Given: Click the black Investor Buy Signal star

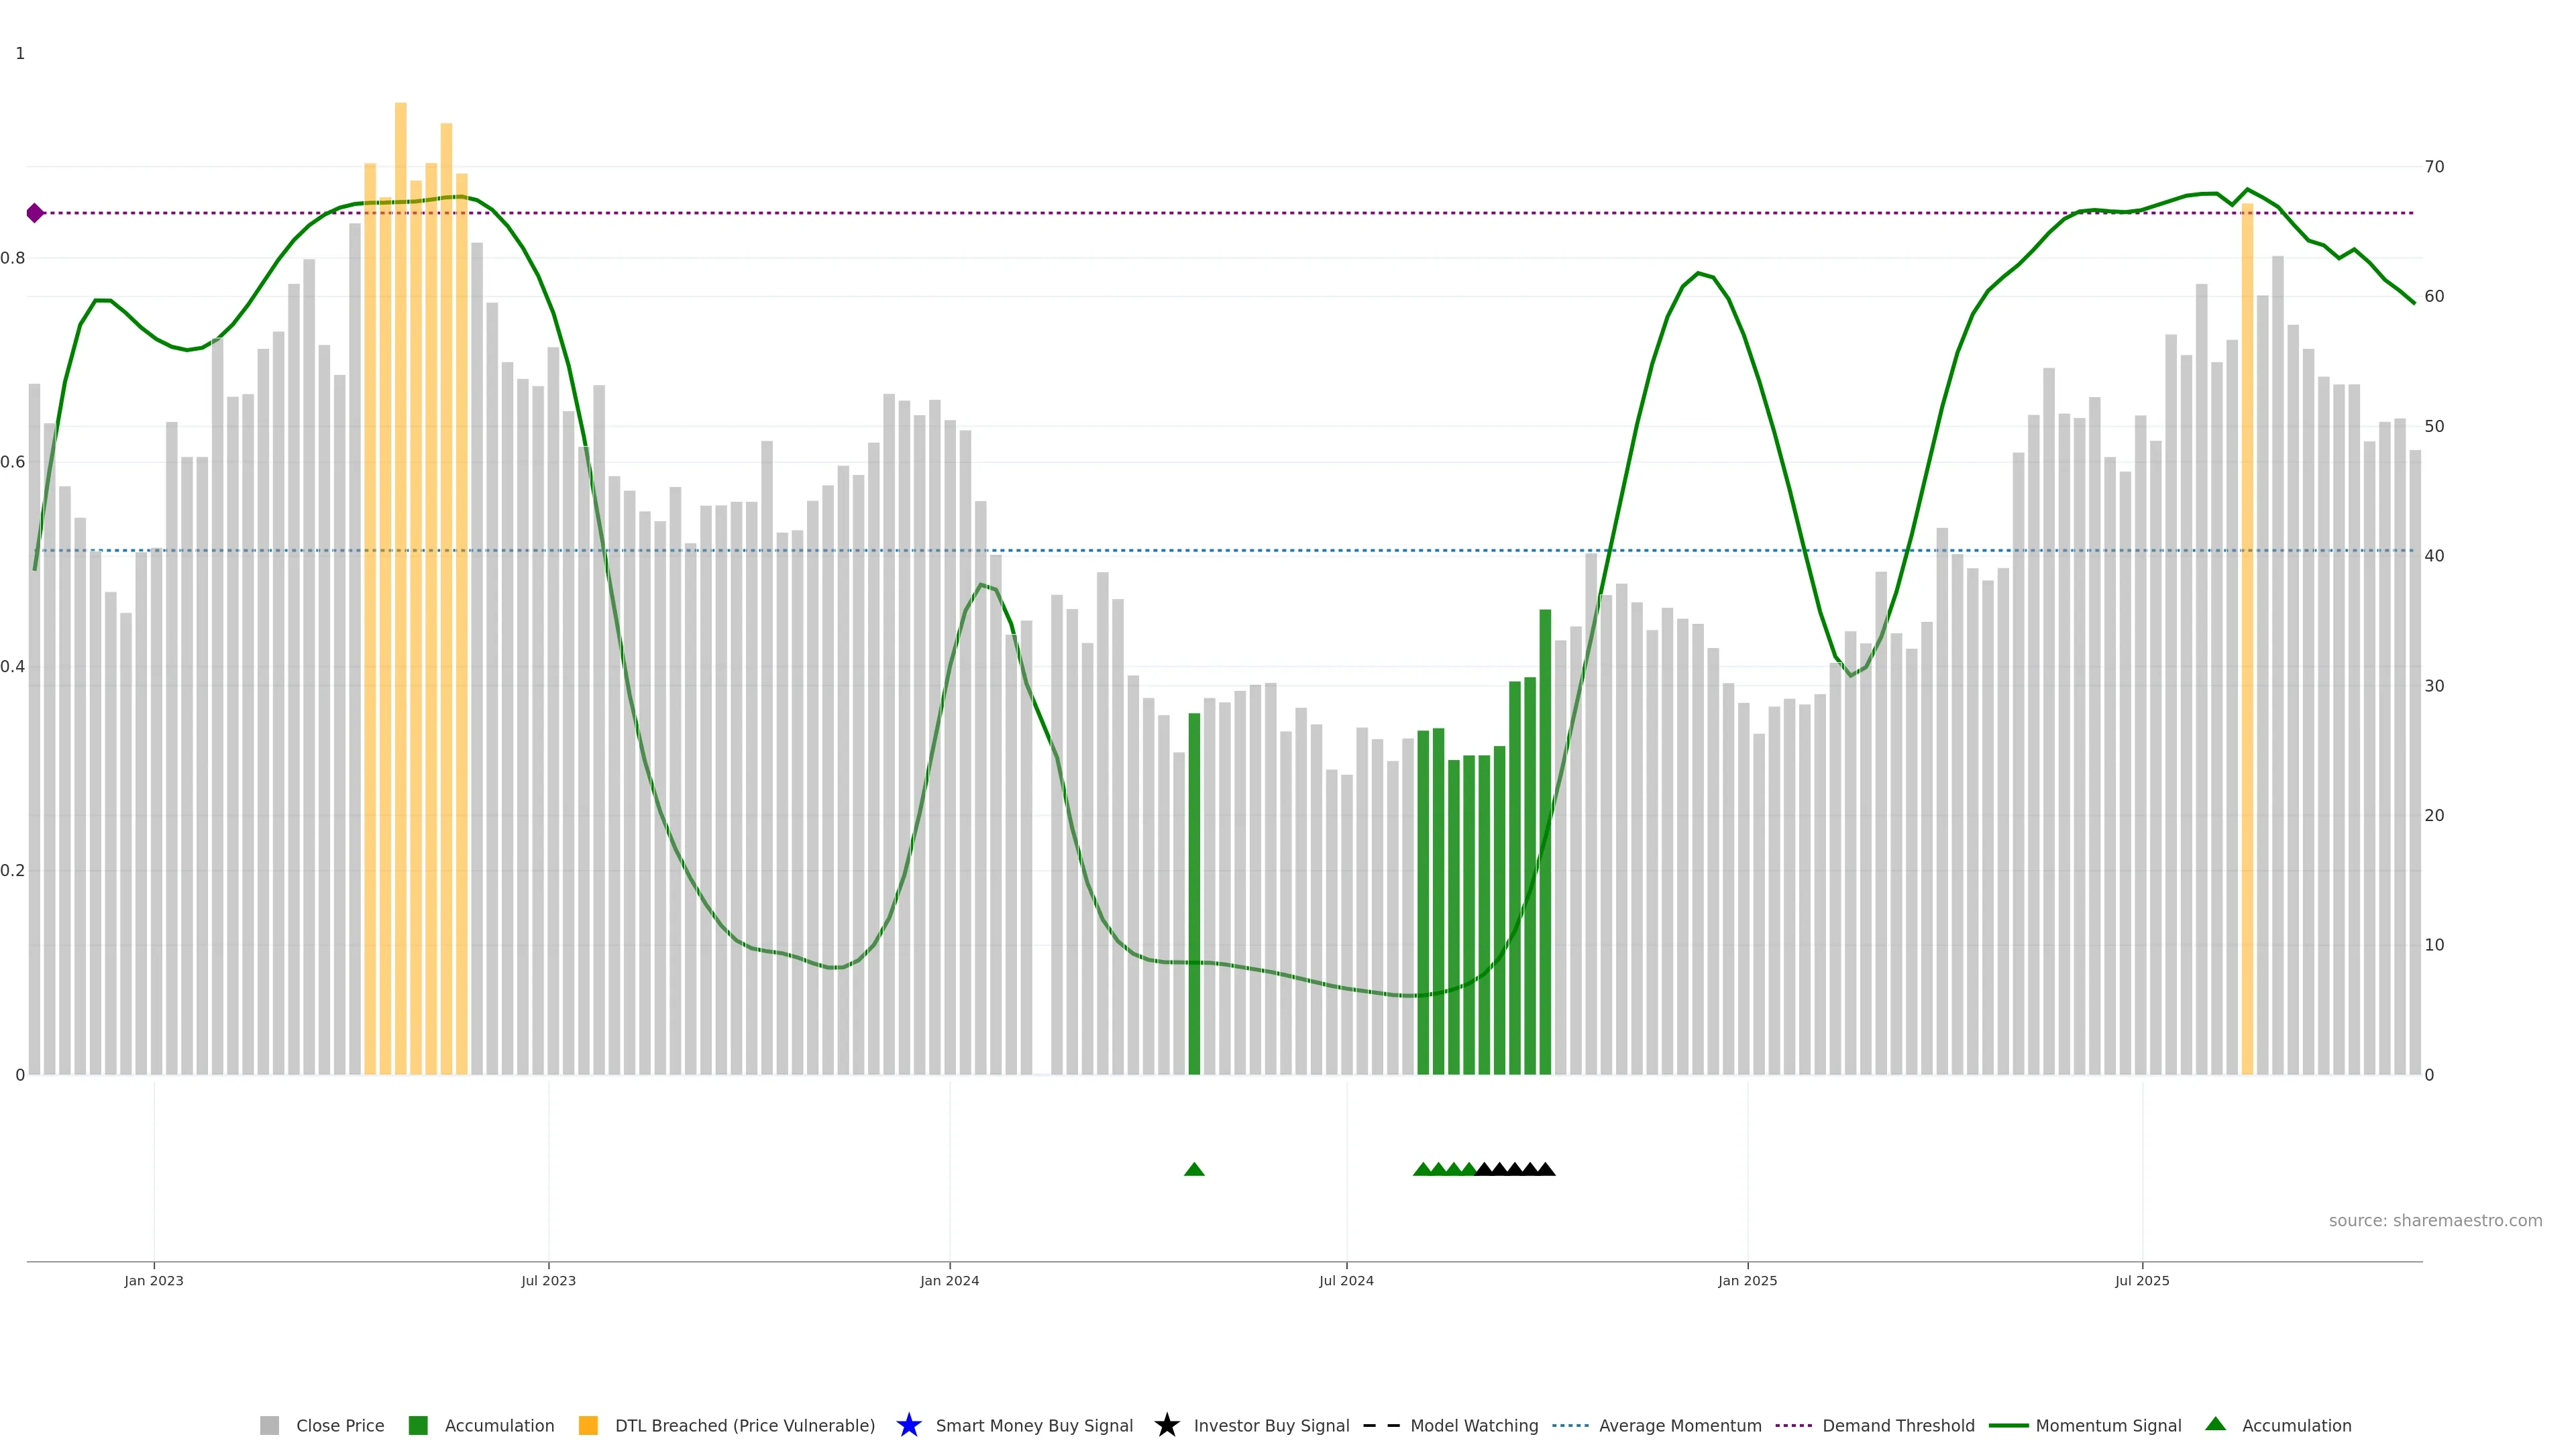Looking at the screenshot, I should pyautogui.click(x=1166, y=1425).
